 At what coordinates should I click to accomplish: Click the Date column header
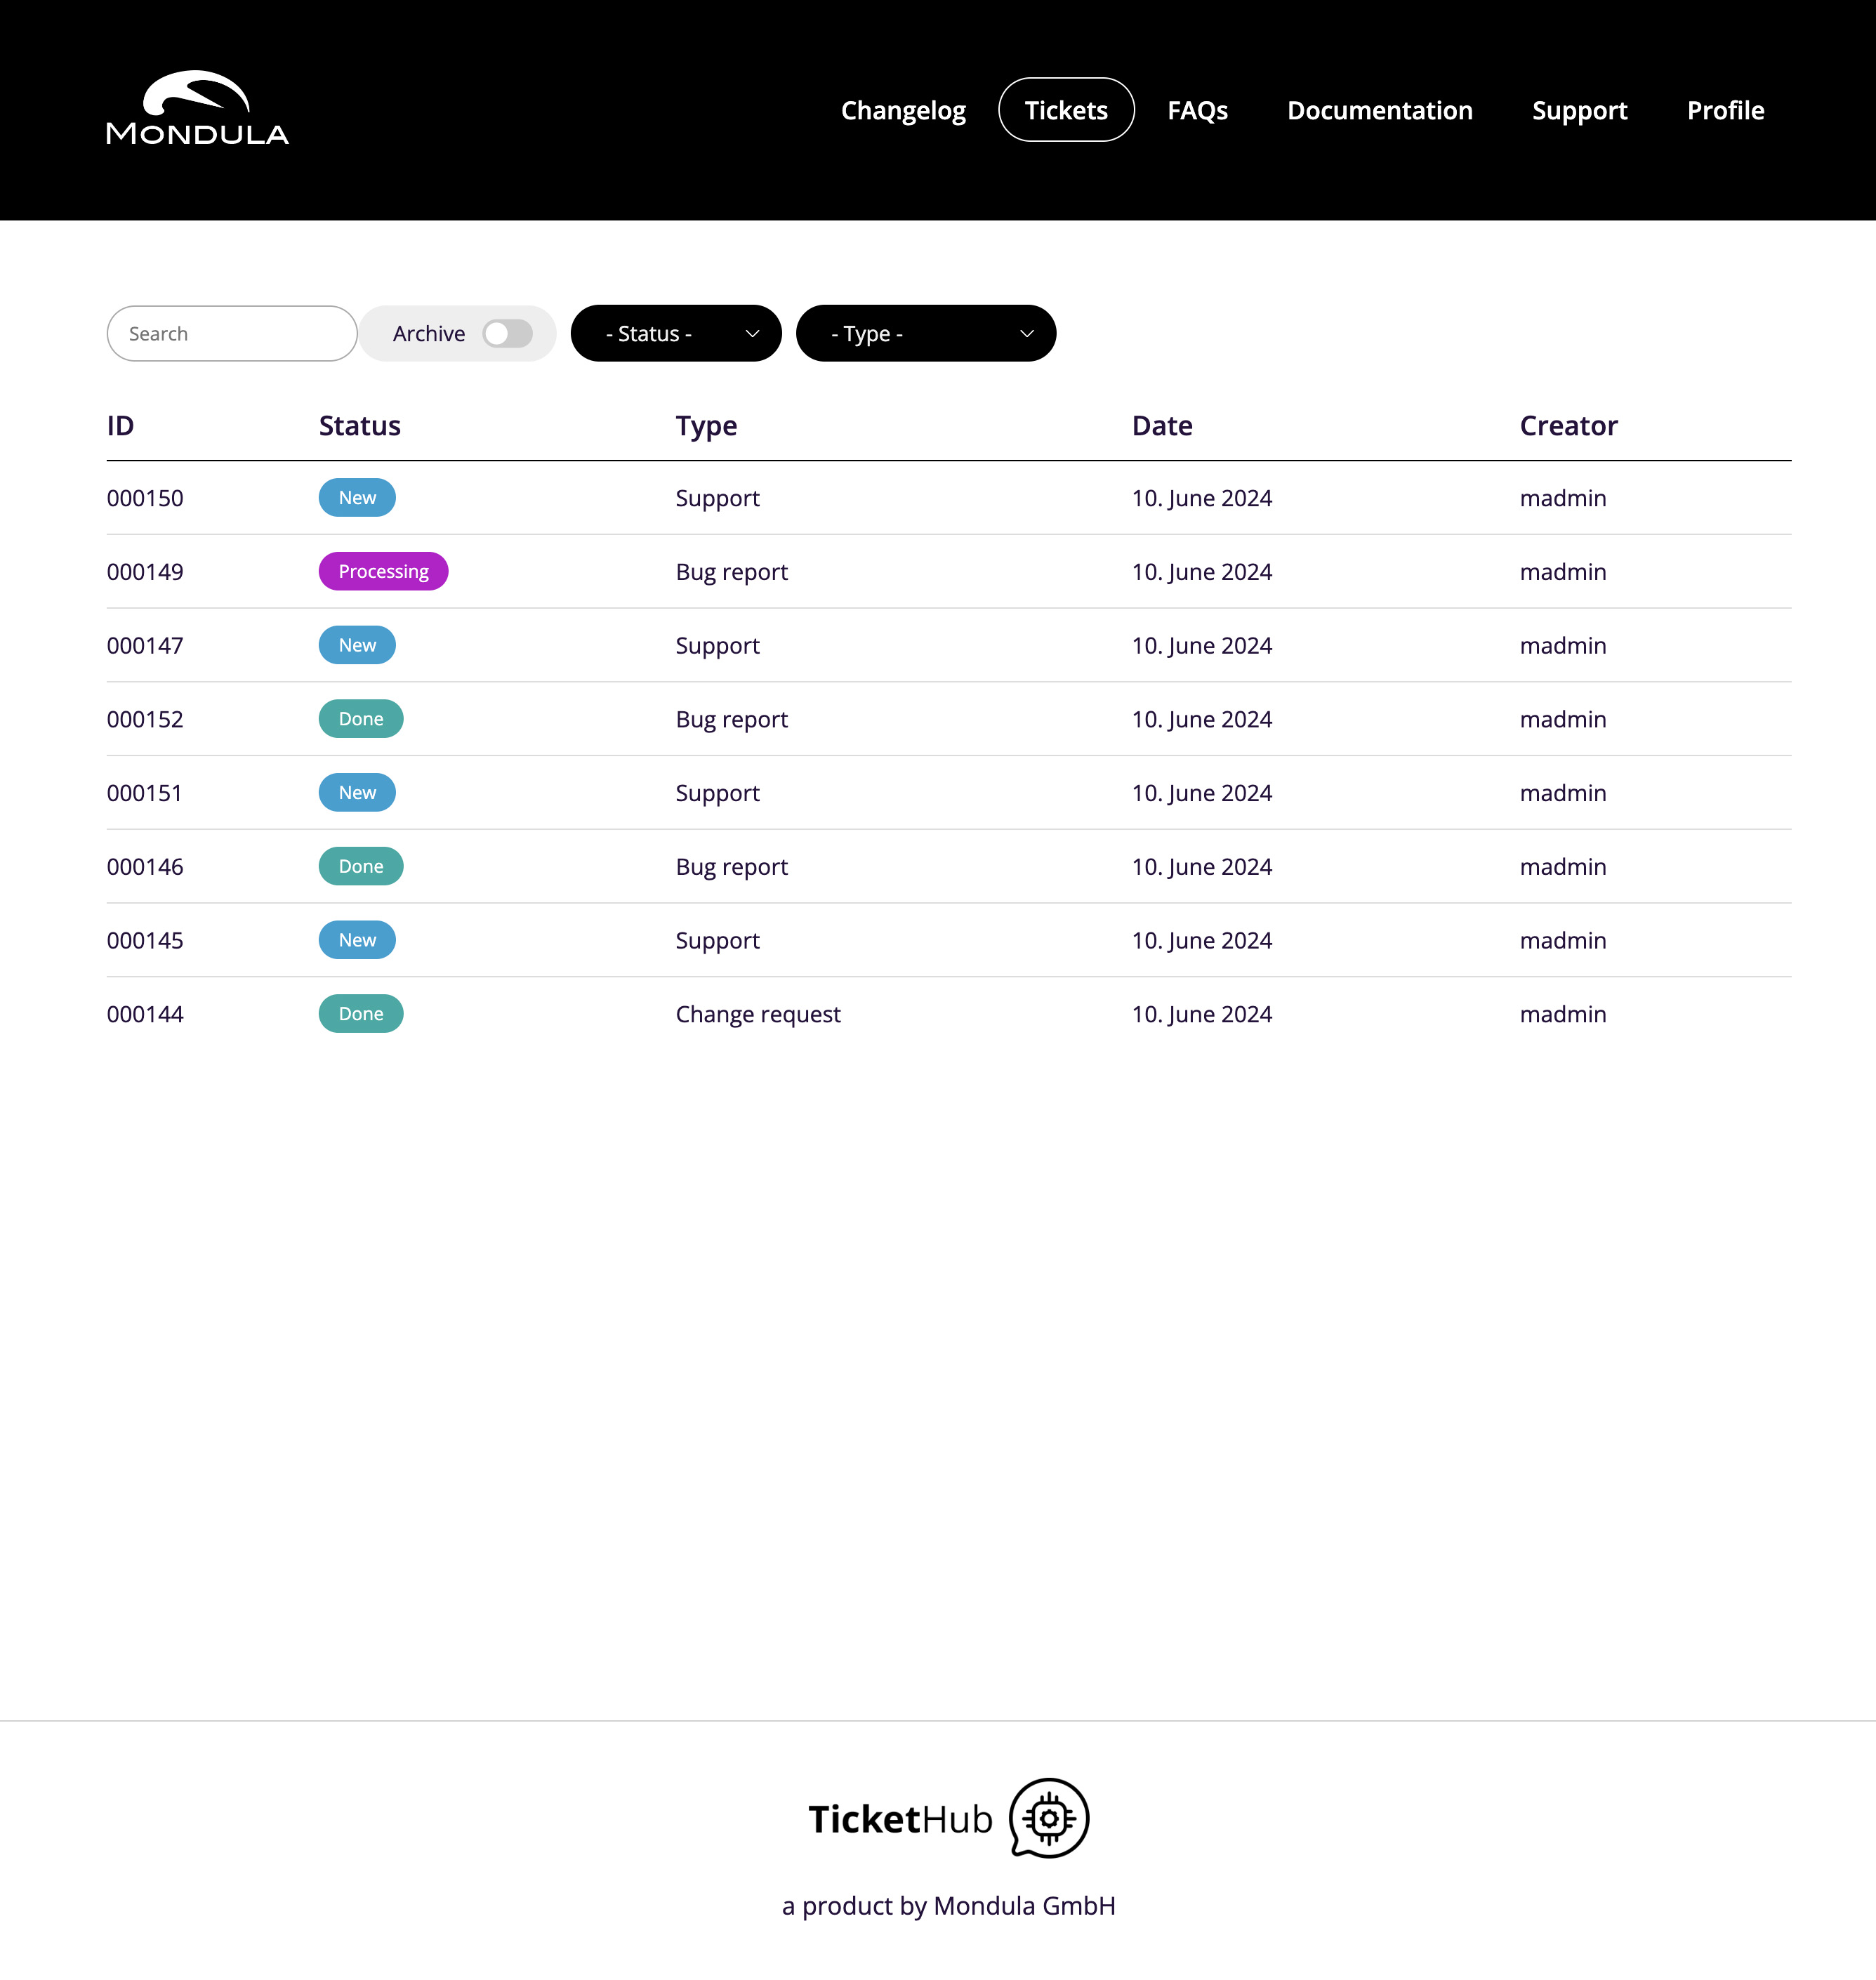pos(1162,426)
